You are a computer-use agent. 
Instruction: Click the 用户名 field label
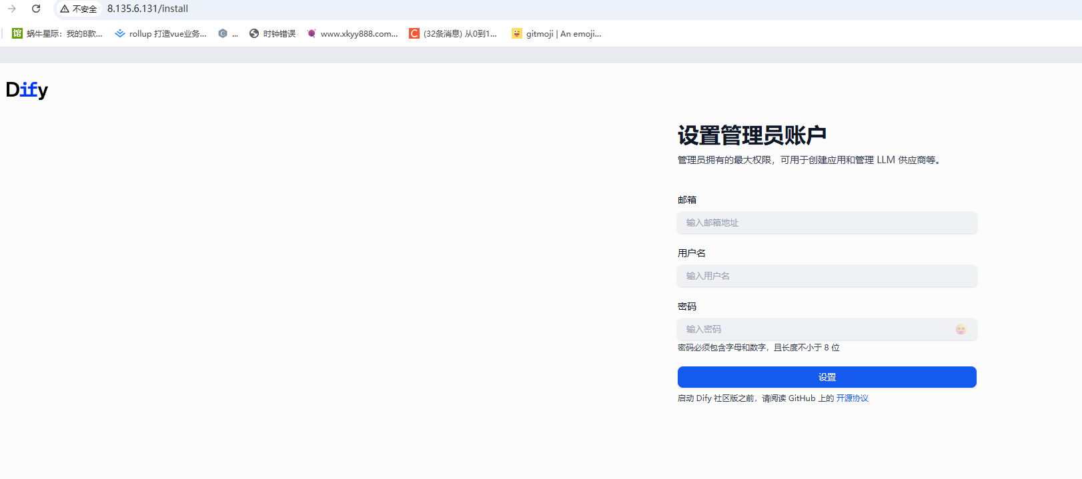tap(691, 253)
